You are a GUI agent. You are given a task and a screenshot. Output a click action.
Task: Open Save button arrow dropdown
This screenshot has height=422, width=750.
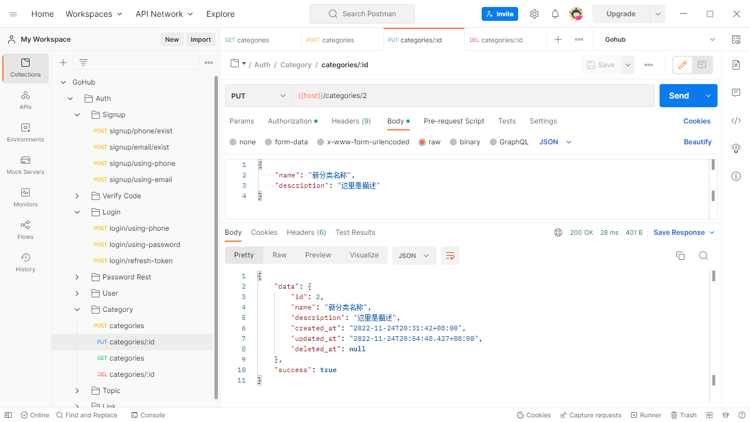627,65
